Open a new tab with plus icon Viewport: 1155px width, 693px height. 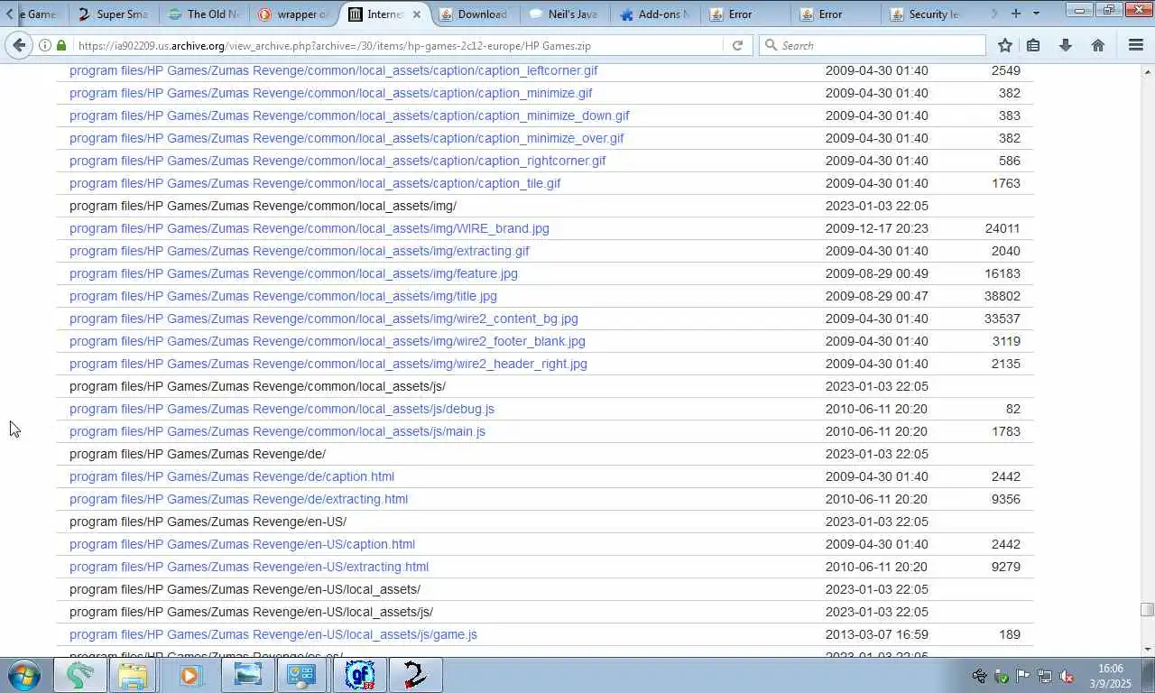(1016, 14)
